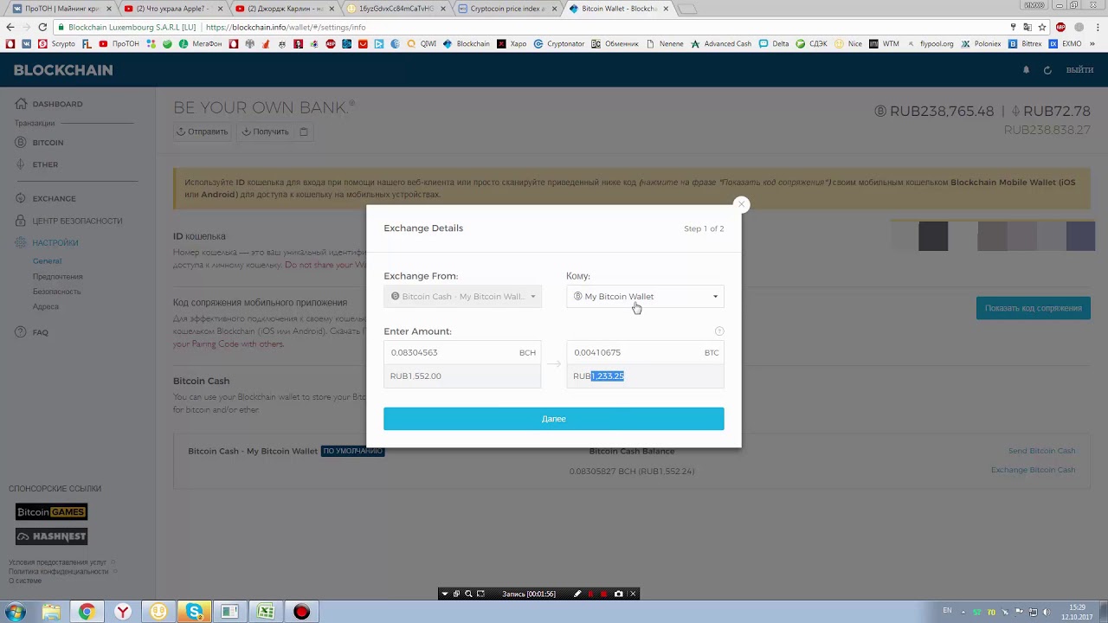
Task: Open File Explorer from the taskbar
Action: coord(51,612)
